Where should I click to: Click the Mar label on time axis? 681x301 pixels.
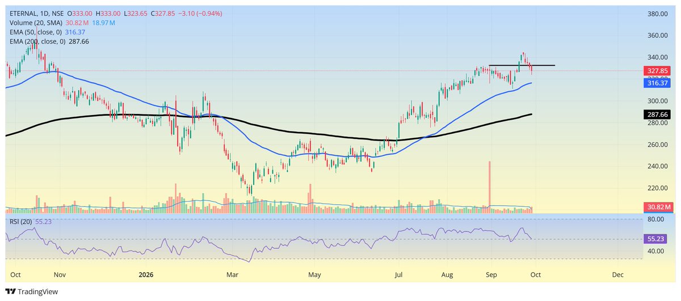pyautogui.click(x=232, y=274)
